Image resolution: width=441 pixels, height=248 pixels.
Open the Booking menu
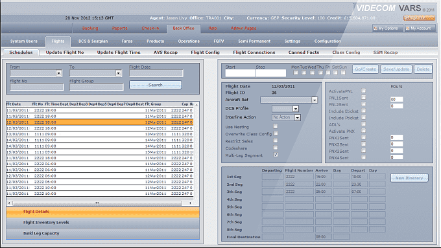click(90, 28)
